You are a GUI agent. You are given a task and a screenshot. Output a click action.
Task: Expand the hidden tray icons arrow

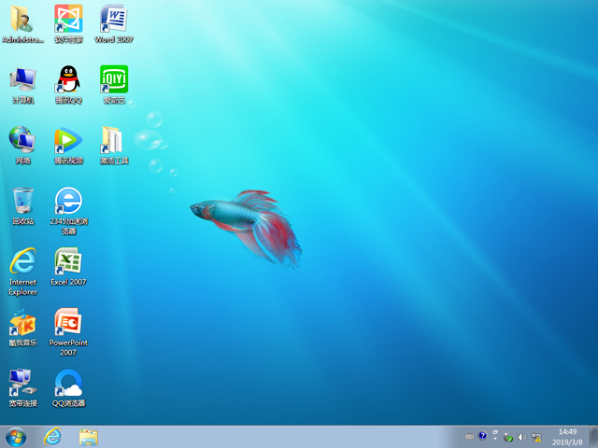click(x=496, y=437)
